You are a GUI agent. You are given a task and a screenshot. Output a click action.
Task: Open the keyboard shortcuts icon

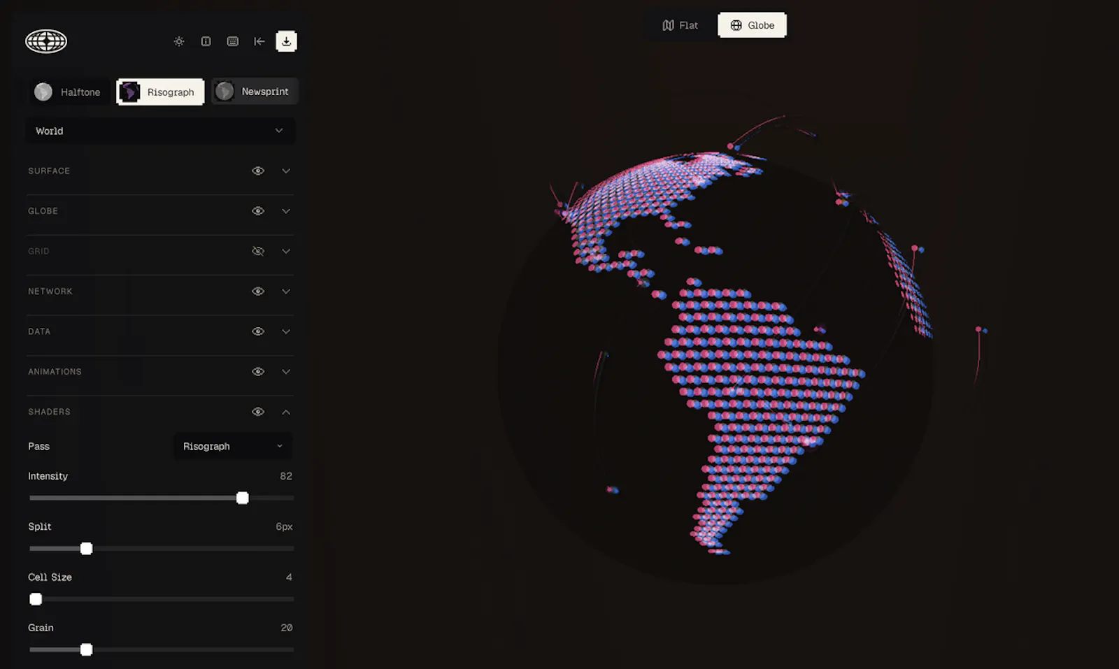coord(233,41)
